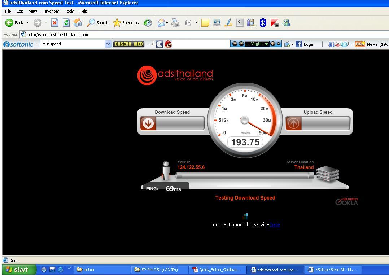Viewport: 389px width, 275px height.
Task: Launch the Windows Messenger icon
Action: tap(286, 23)
